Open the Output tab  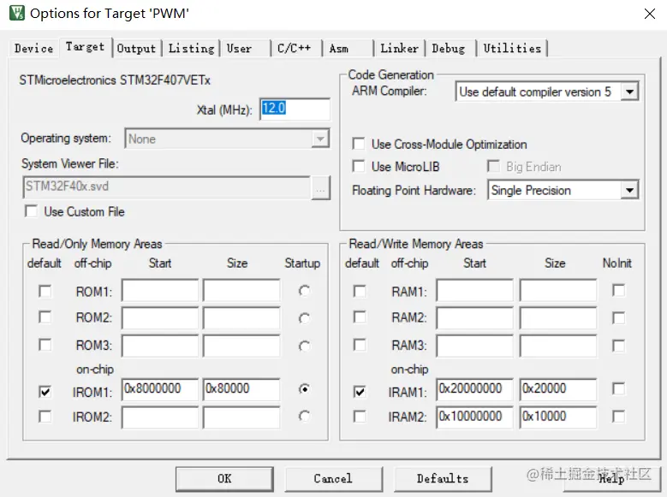point(136,49)
